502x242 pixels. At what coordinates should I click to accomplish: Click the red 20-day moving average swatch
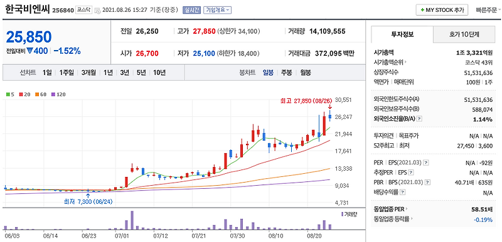coord(21,94)
